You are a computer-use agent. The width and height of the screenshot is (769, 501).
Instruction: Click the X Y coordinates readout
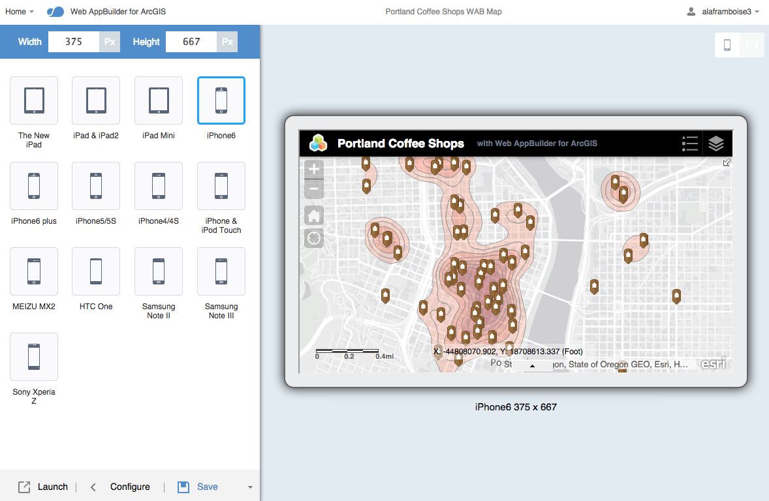508,351
